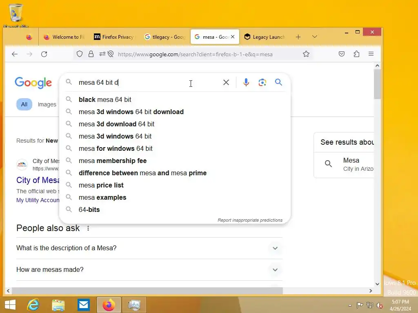Open the Firefox extensions puzzle icon
The image size is (418, 313).
click(x=356, y=54)
